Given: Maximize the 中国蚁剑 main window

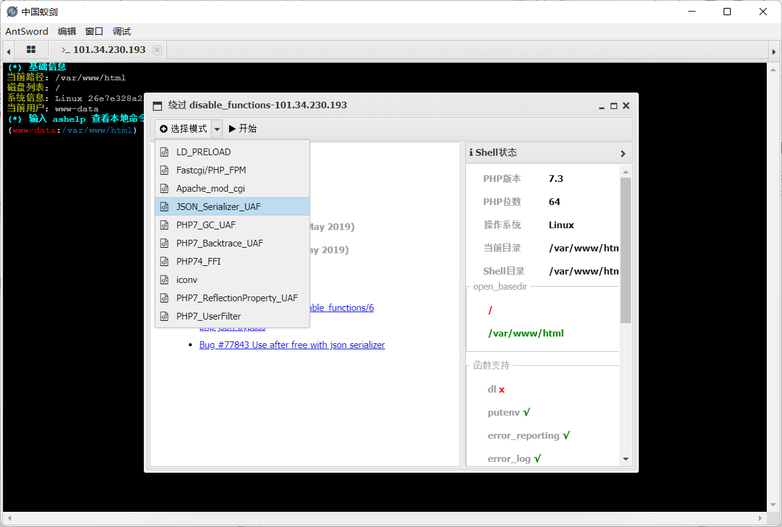Looking at the screenshot, I should 727,12.
